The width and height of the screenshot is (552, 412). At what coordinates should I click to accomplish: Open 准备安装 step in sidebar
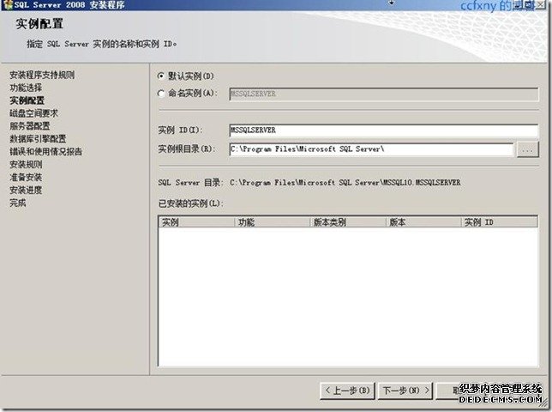[x=26, y=177]
